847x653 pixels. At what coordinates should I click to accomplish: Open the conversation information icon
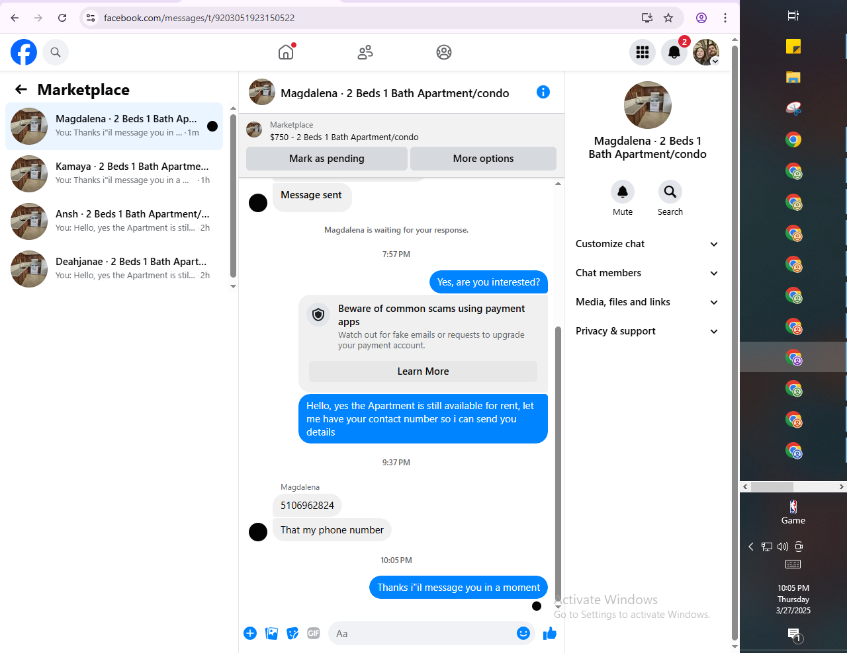click(x=543, y=92)
